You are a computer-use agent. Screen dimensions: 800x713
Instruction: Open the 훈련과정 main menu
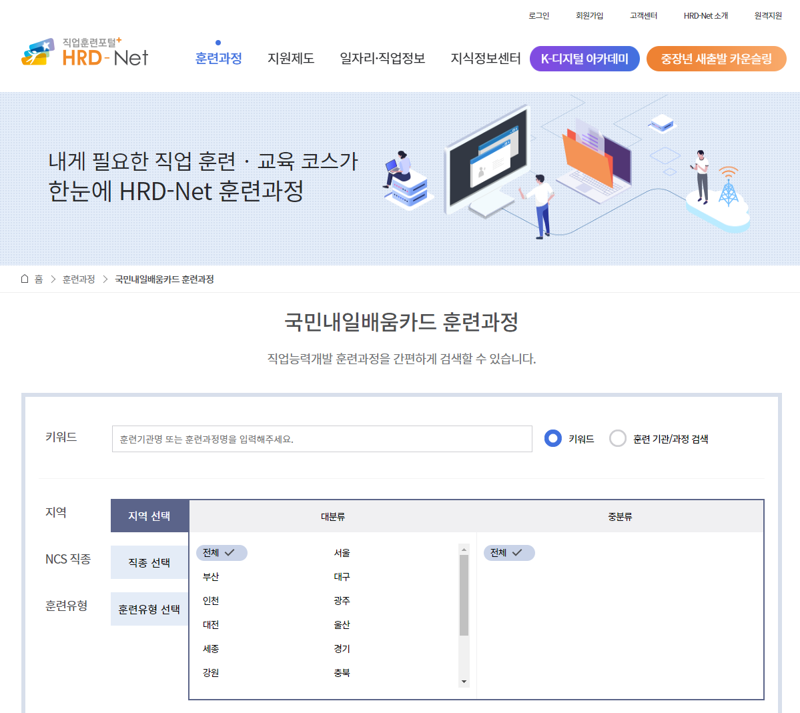coord(218,58)
